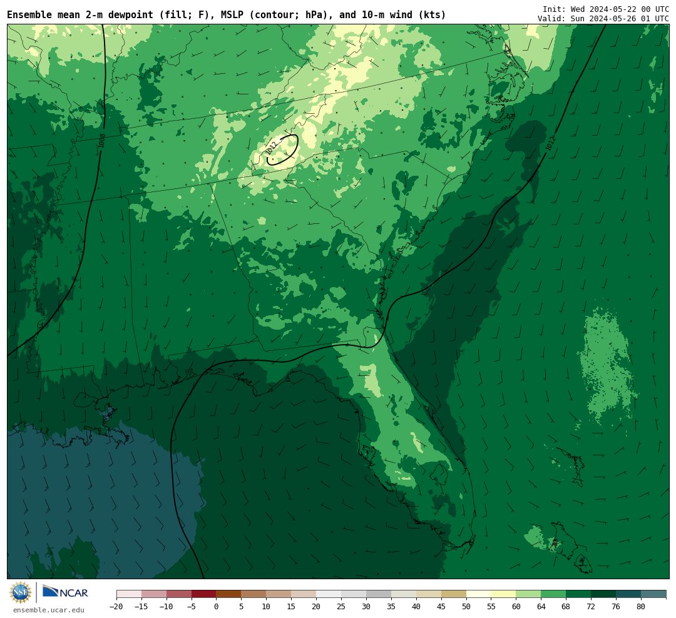The image size is (676, 618).
Task: Click the 80 colorbar tick label
Action: coord(641,607)
